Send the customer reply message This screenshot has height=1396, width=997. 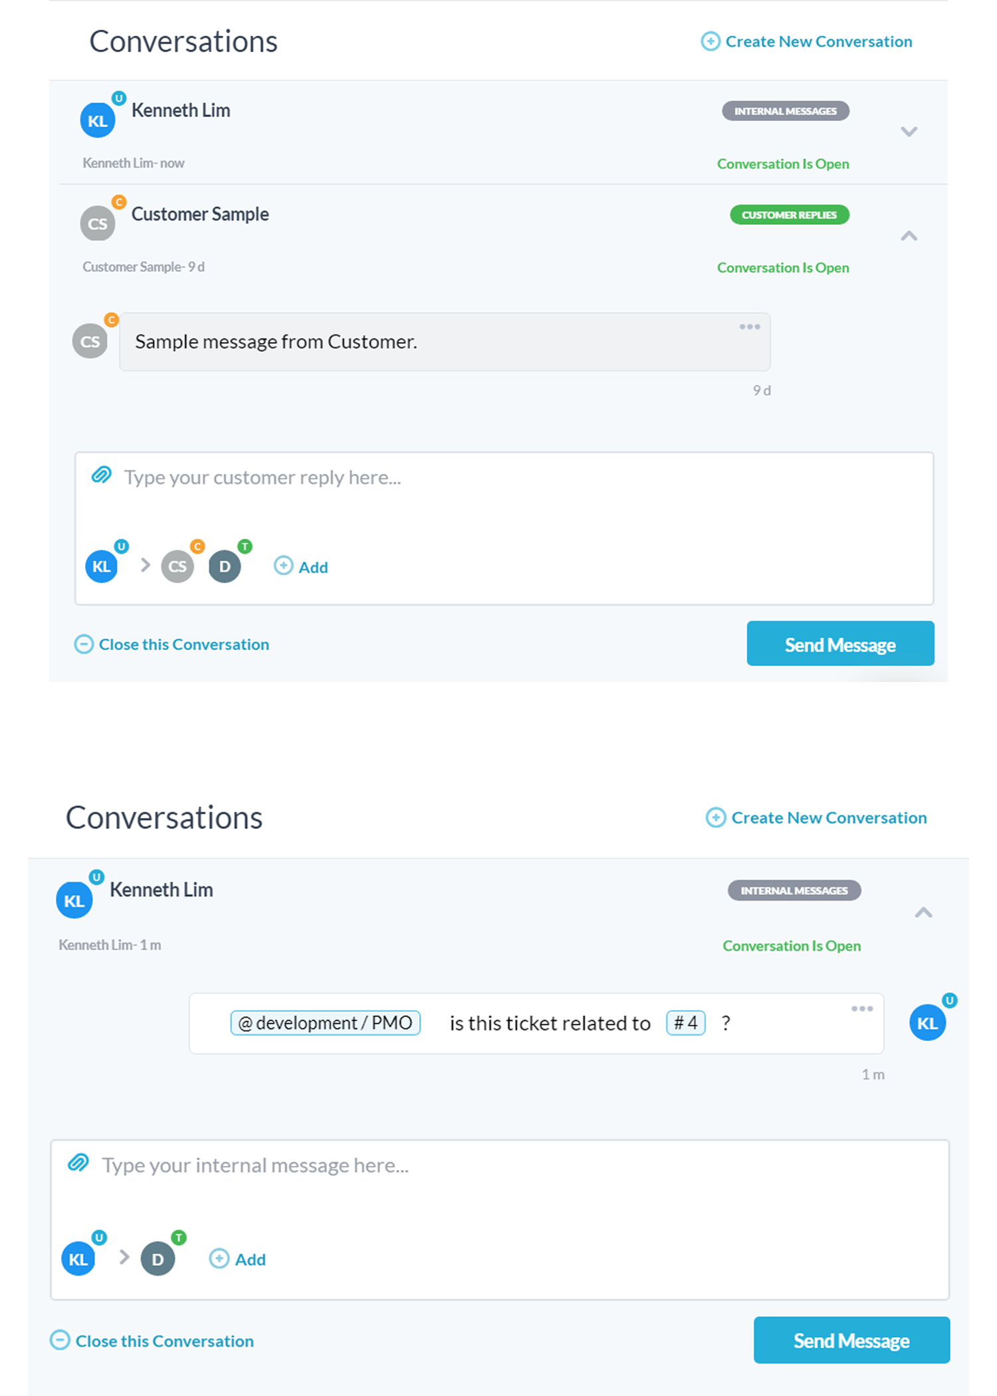pyautogui.click(x=840, y=643)
